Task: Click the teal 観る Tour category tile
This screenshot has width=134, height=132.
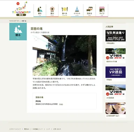Action: tap(18, 32)
